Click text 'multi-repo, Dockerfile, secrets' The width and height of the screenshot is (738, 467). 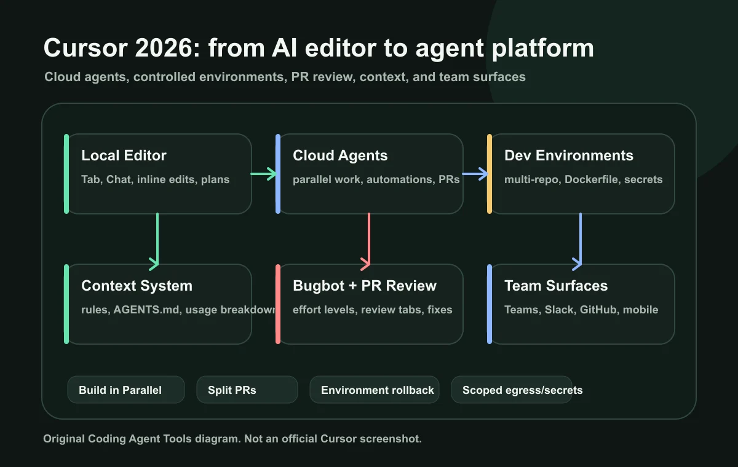[x=584, y=179]
